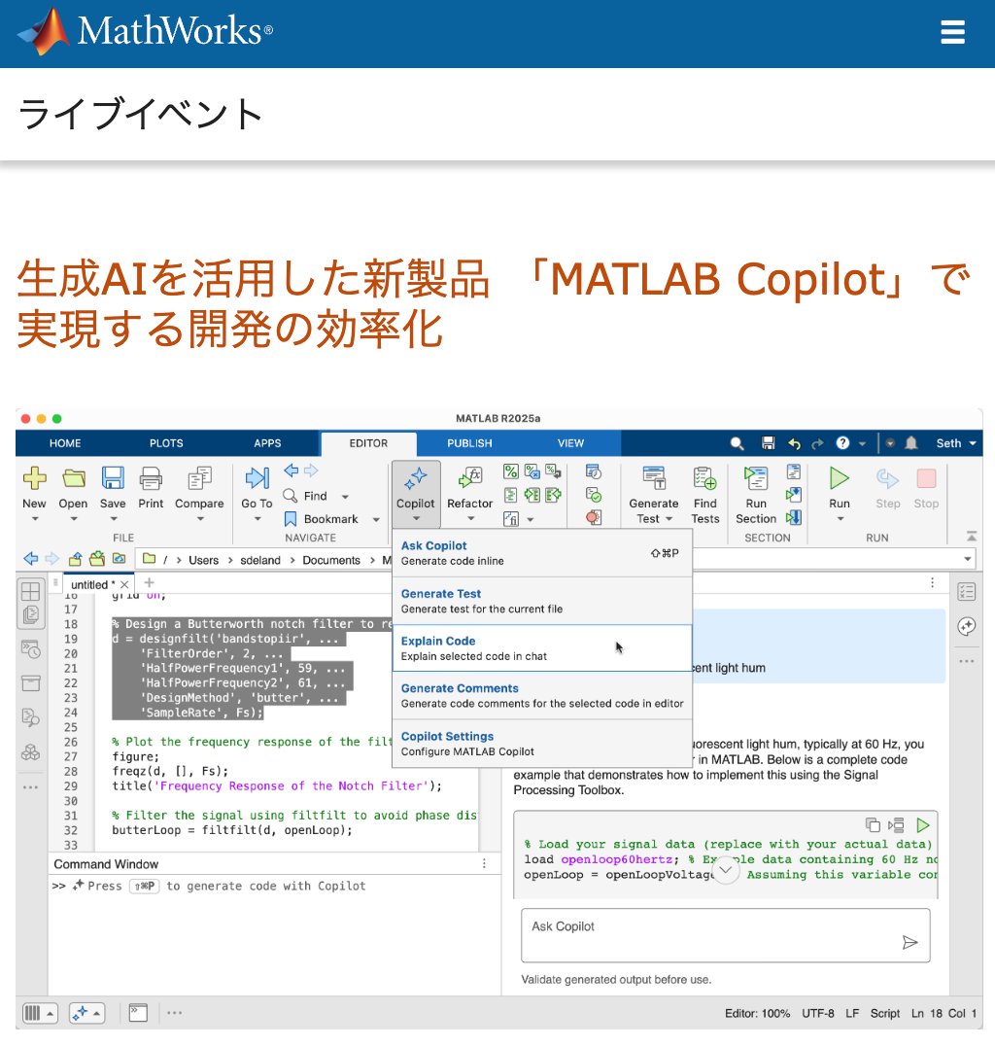Select Explain Code menu item
The width and height of the screenshot is (995, 1046).
pyautogui.click(x=542, y=648)
